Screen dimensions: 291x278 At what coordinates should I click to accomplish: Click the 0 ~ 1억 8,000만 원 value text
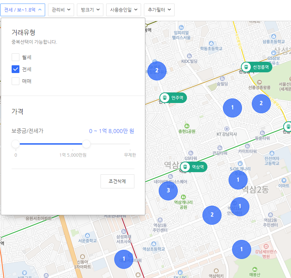point(111,131)
